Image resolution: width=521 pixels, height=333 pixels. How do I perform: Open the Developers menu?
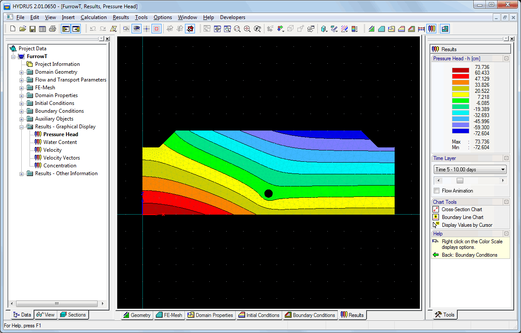[x=233, y=17]
